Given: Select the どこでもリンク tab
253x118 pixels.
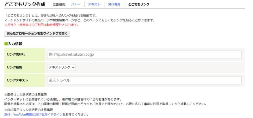Looking at the screenshot, I should pyautogui.click(x=139, y=4).
